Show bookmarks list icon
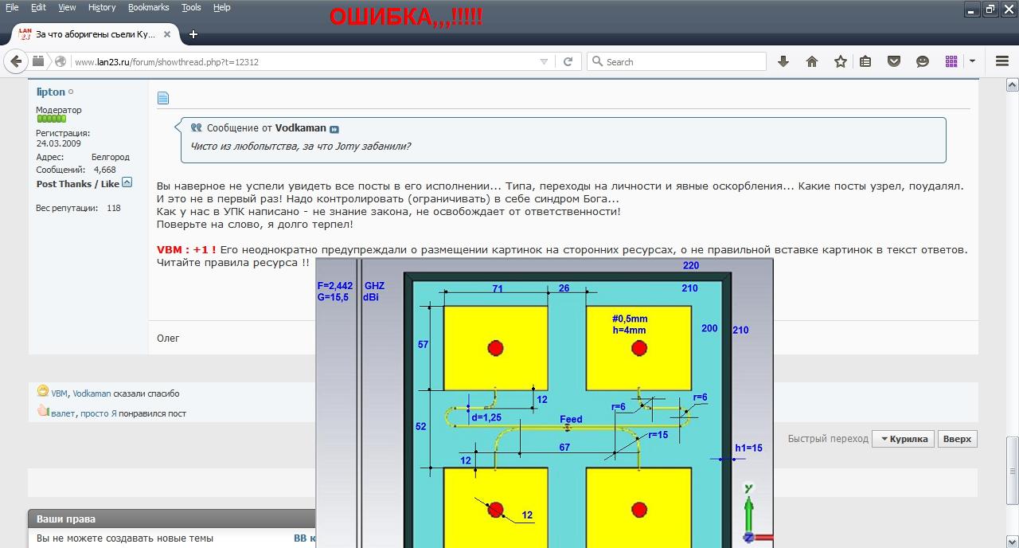Viewport: 1019px width, 548px height. coord(865,61)
